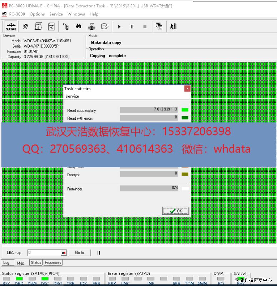277x286 pixels.
Task: Click the exit running-man icon
Action: tap(173, 26)
